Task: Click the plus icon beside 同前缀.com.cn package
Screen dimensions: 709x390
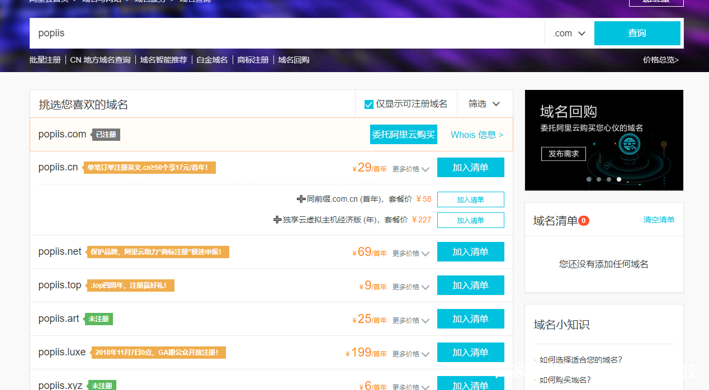Action: pos(301,199)
